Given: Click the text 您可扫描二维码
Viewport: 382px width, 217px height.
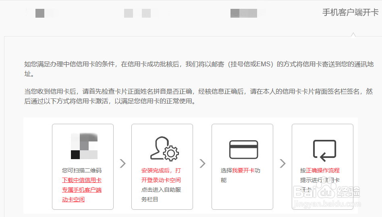Looking at the screenshot, I should (82, 171).
